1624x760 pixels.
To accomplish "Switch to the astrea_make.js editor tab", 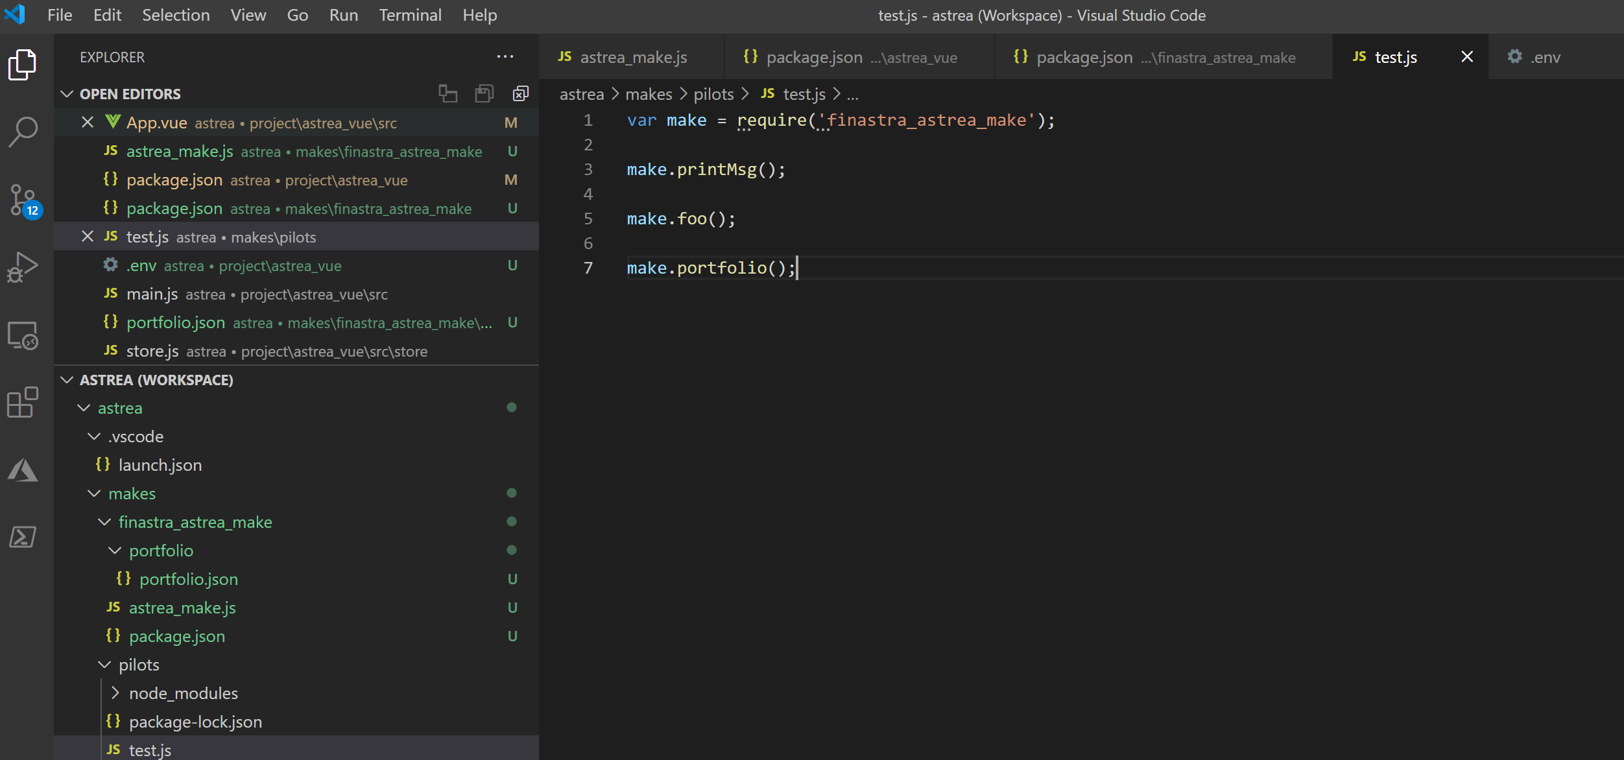I will click(633, 58).
